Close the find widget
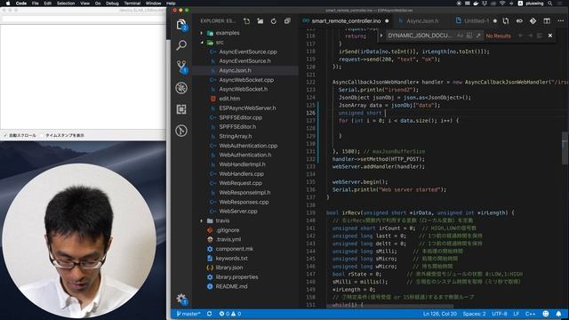 (x=550, y=36)
